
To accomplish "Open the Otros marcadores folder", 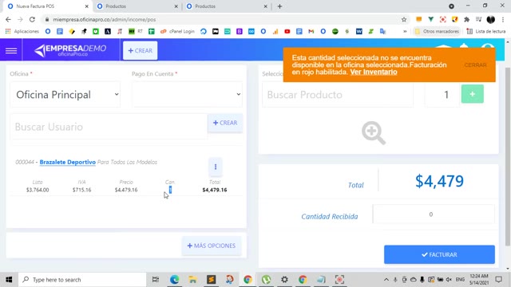I will point(437,31).
